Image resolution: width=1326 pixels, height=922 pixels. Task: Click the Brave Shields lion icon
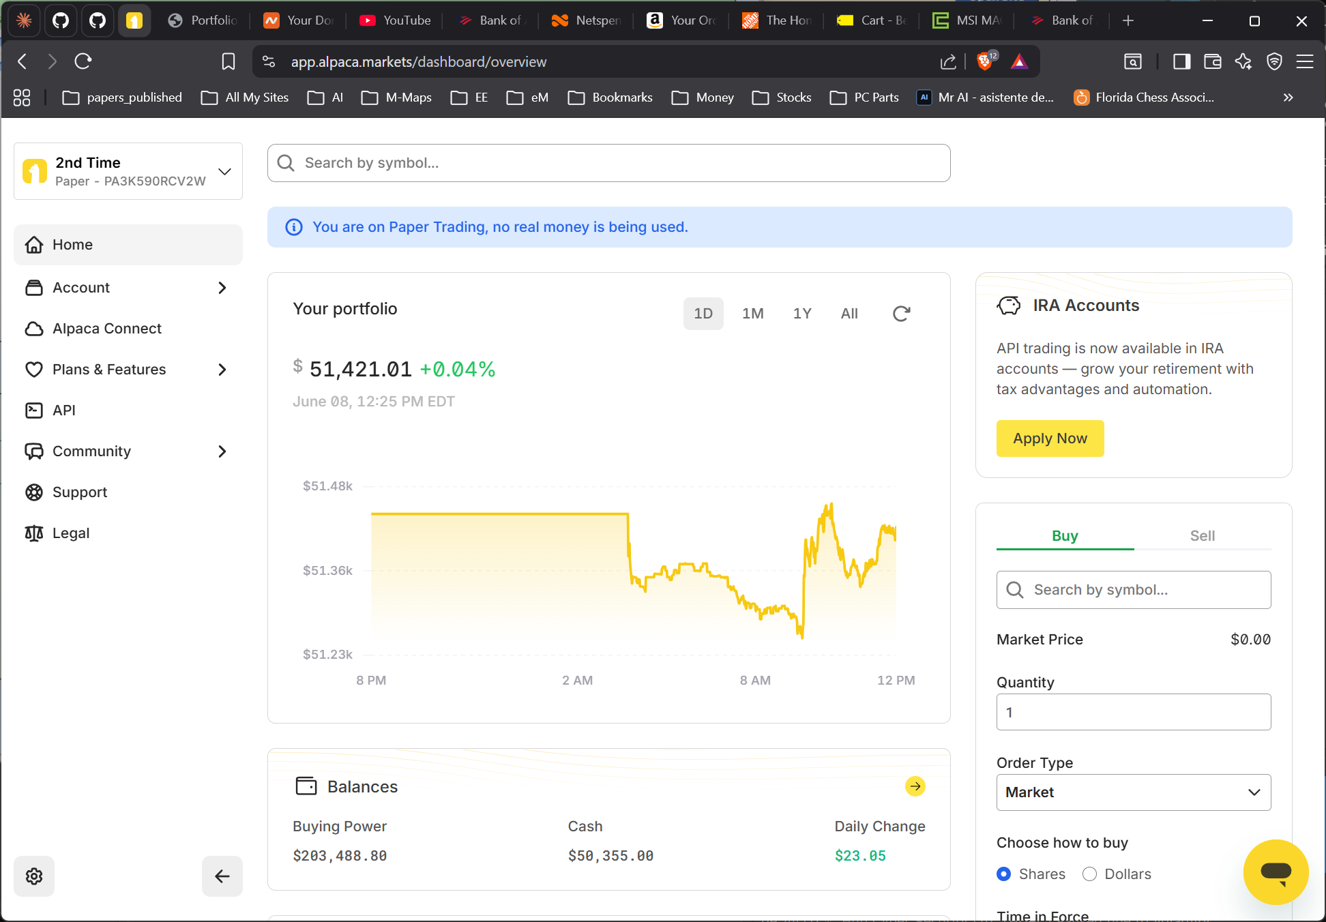pyautogui.click(x=986, y=61)
